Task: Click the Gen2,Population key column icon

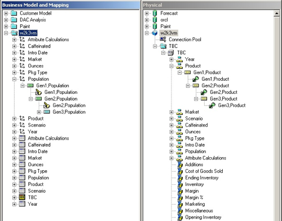Action: click(x=47, y=105)
